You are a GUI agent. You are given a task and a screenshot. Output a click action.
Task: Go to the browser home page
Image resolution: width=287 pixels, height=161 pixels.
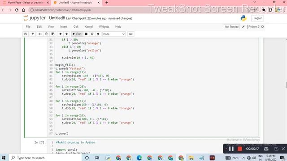(23, 10)
